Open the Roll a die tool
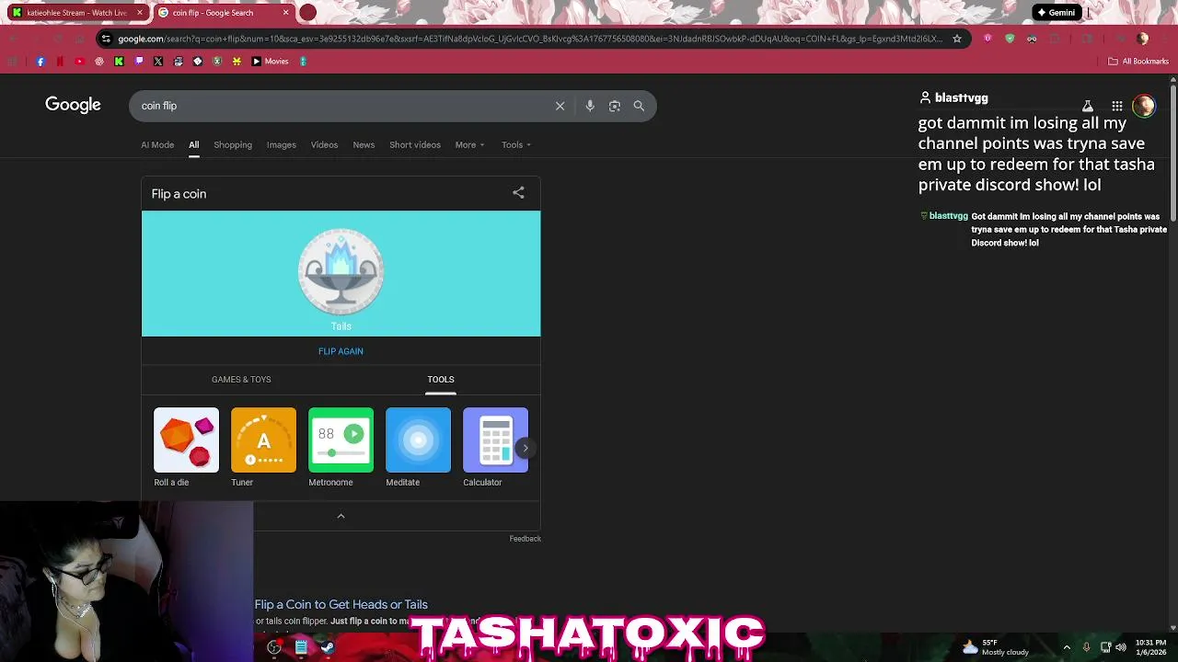 [186, 447]
